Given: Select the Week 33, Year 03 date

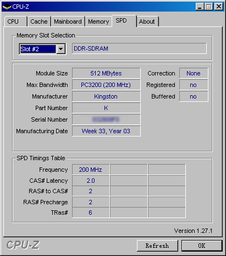Looking at the screenshot, I should (x=106, y=131).
